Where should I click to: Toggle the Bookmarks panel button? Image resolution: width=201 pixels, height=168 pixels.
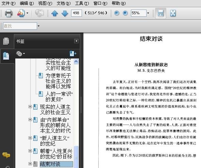click(x=6, y=56)
